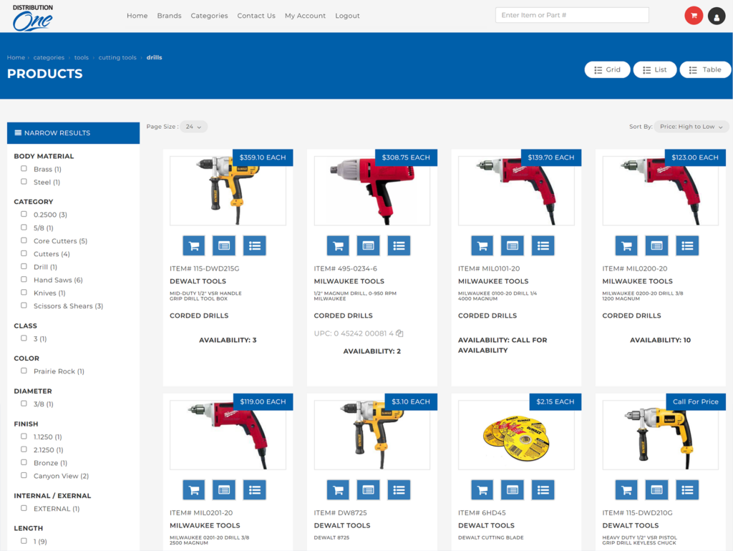Add item MIL0200-20 to cart
This screenshot has height=551, width=733.
(626, 245)
